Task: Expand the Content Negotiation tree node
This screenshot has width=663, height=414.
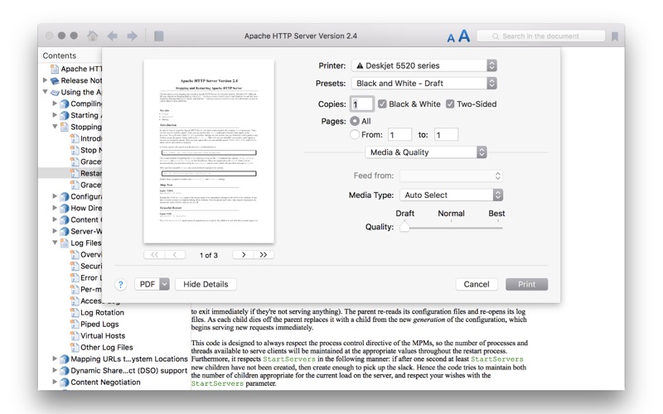Action: point(55,382)
